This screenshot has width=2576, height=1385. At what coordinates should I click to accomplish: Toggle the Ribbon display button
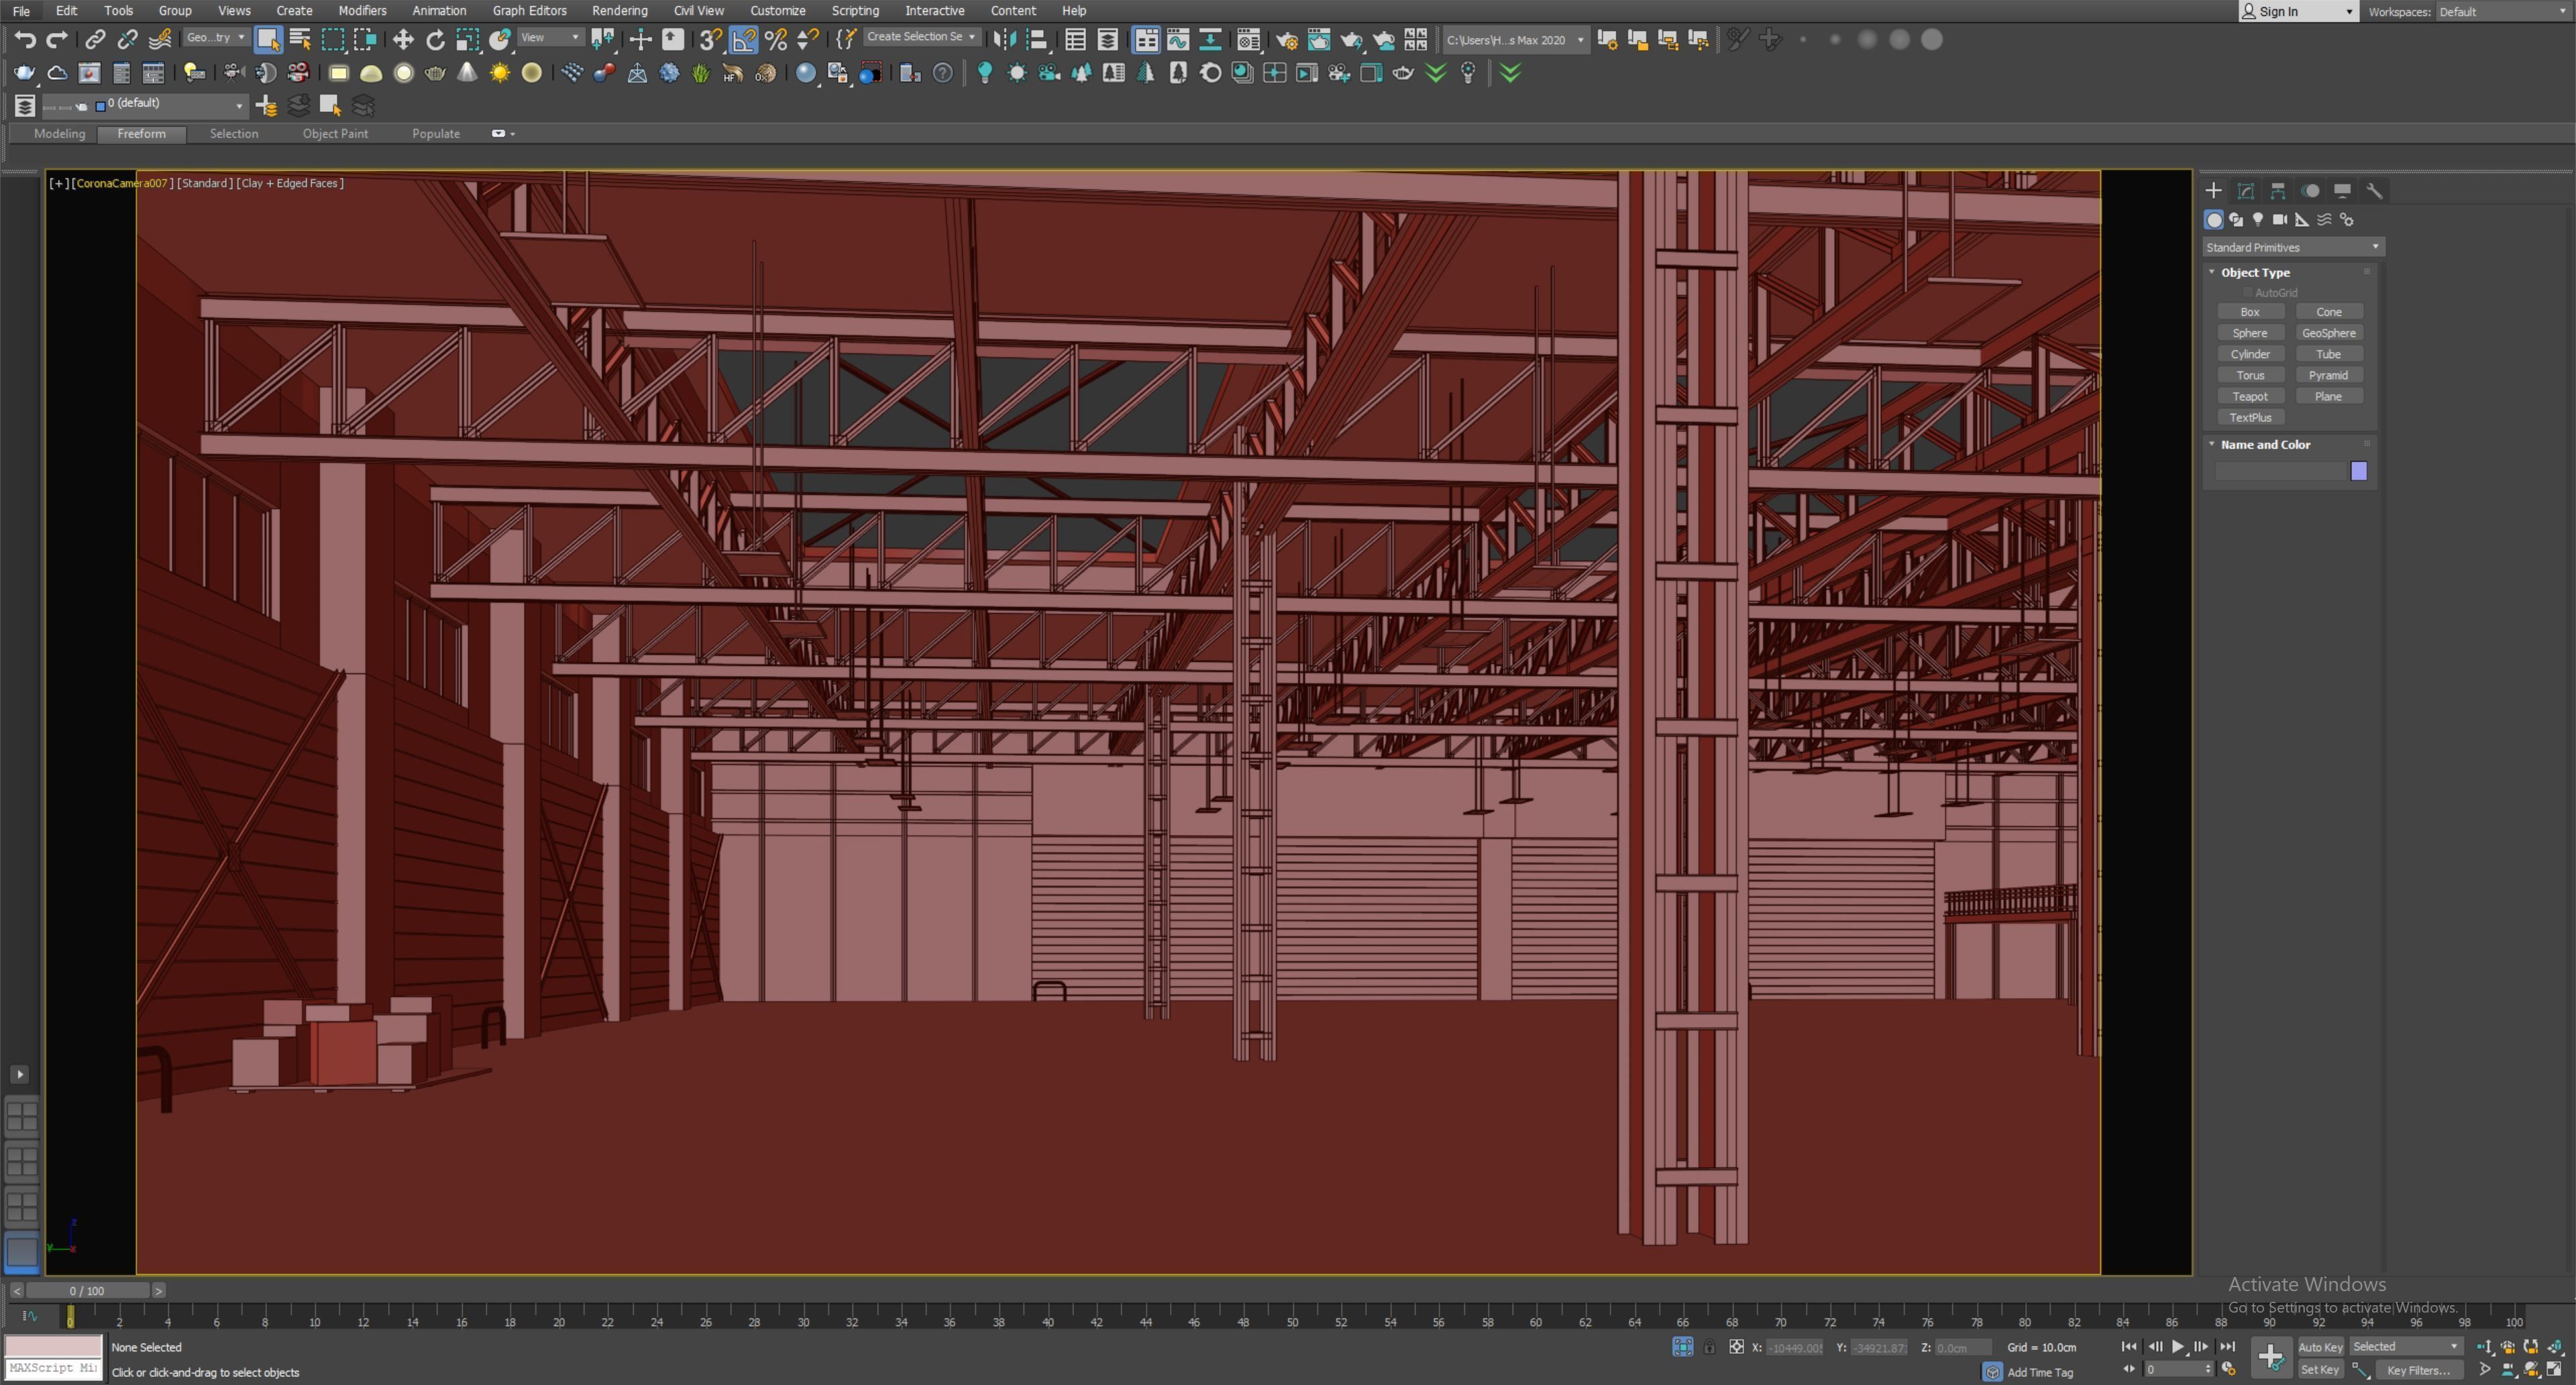point(1146,40)
